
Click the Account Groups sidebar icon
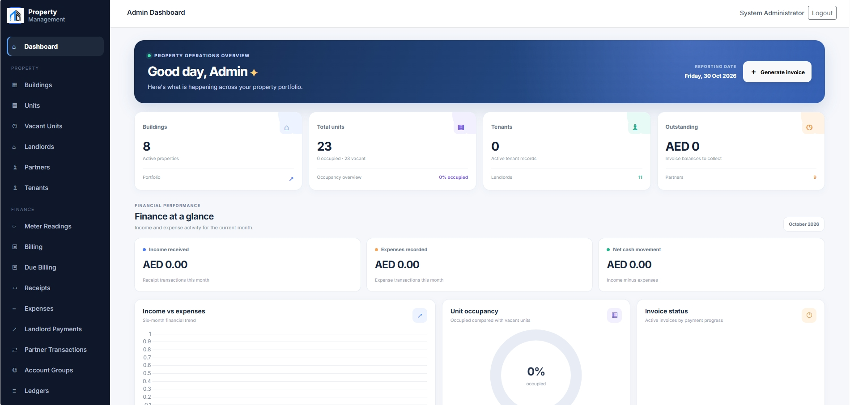(x=15, y=370)
